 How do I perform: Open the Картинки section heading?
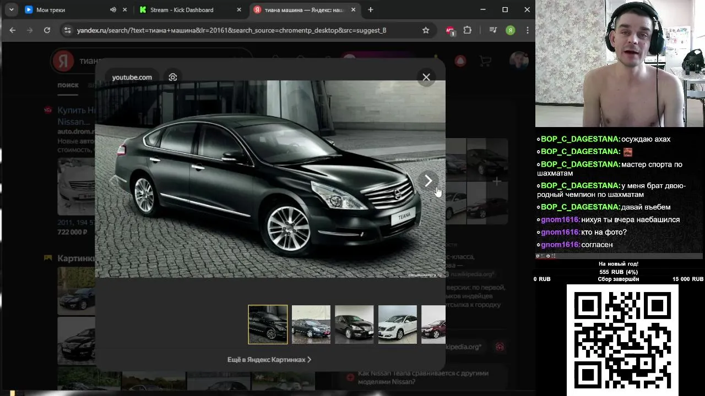[77, 258]
